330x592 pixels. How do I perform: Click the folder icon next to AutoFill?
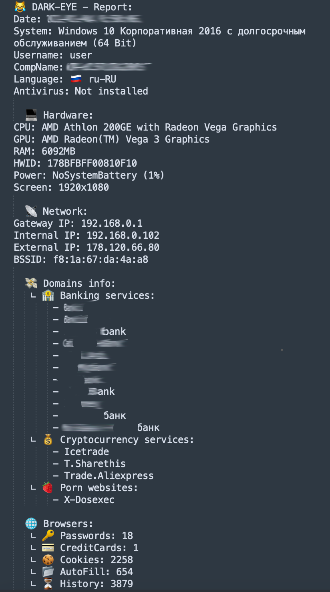coord(48,572)
